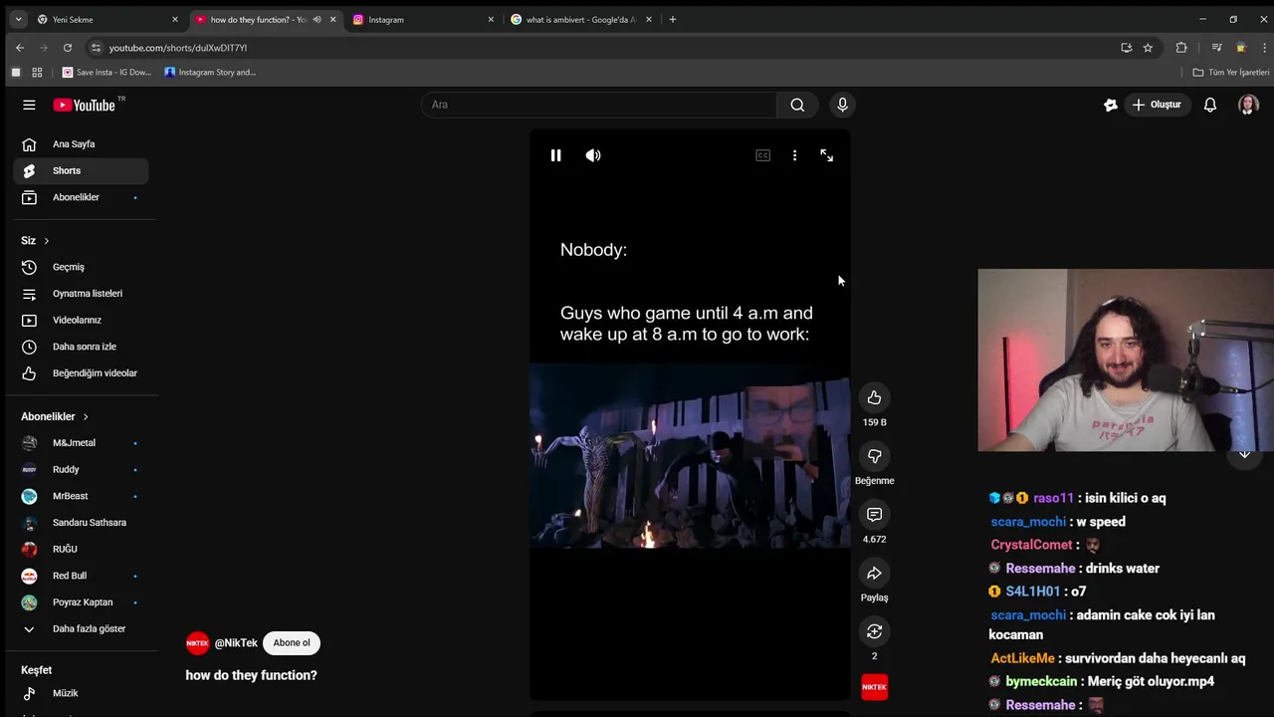The image size is (1274, 717).
Task: Open a new browser tab
Action: [673, 19]
